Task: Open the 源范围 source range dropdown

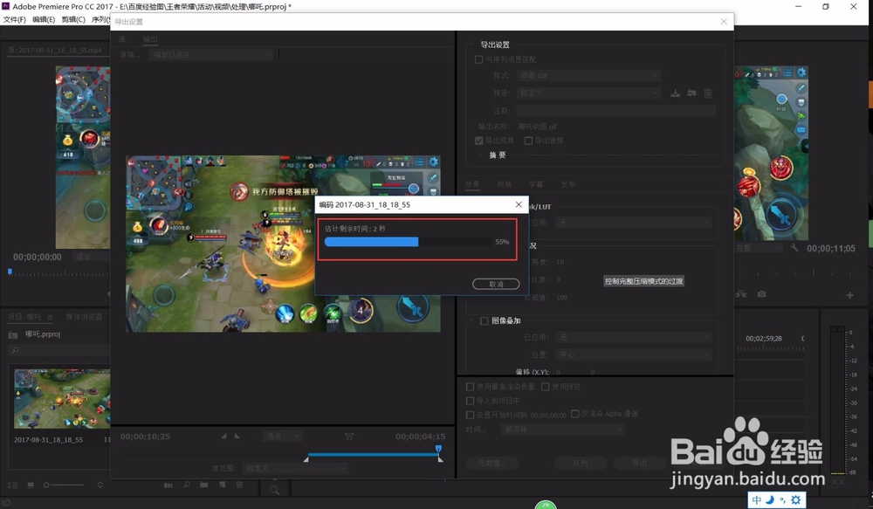Action: coord(295,468)
